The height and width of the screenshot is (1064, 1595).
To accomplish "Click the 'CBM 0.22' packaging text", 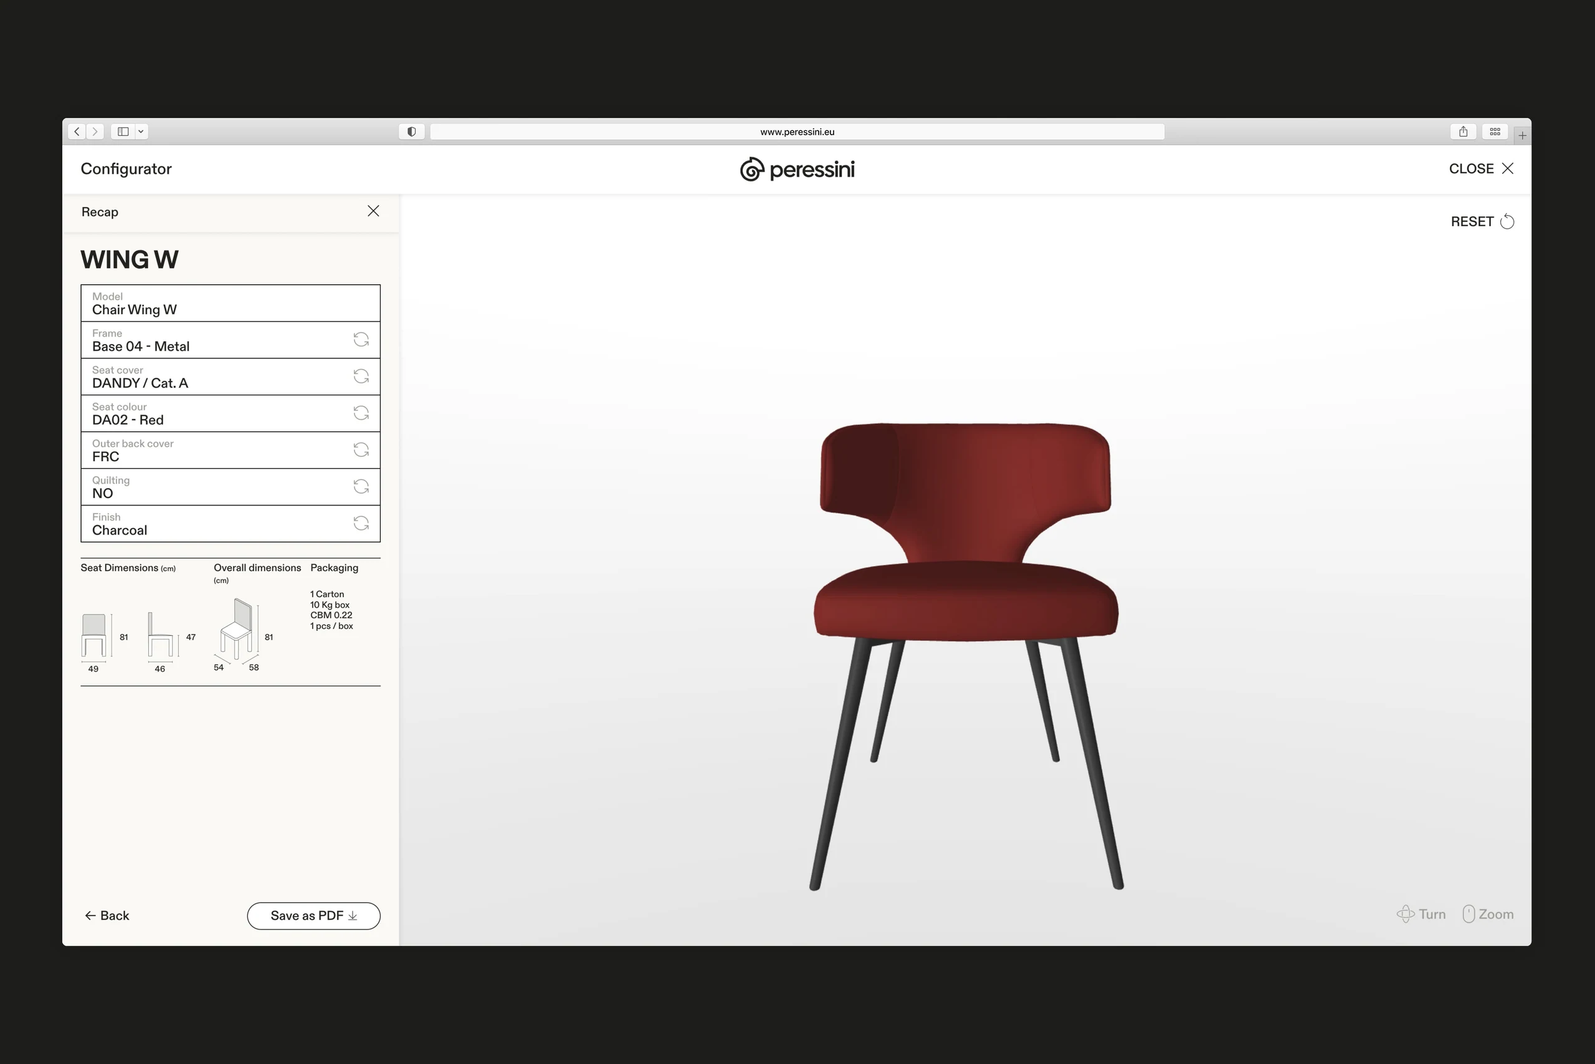I will pyautogui.click(x=331, y=615).
